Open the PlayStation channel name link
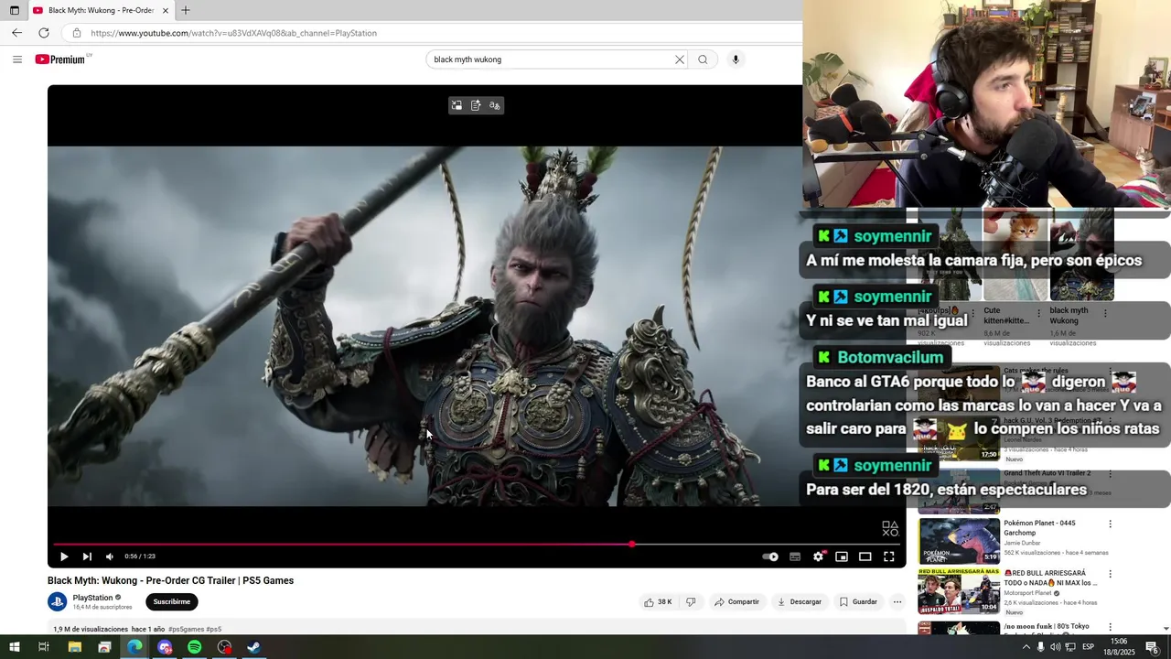 92,598
